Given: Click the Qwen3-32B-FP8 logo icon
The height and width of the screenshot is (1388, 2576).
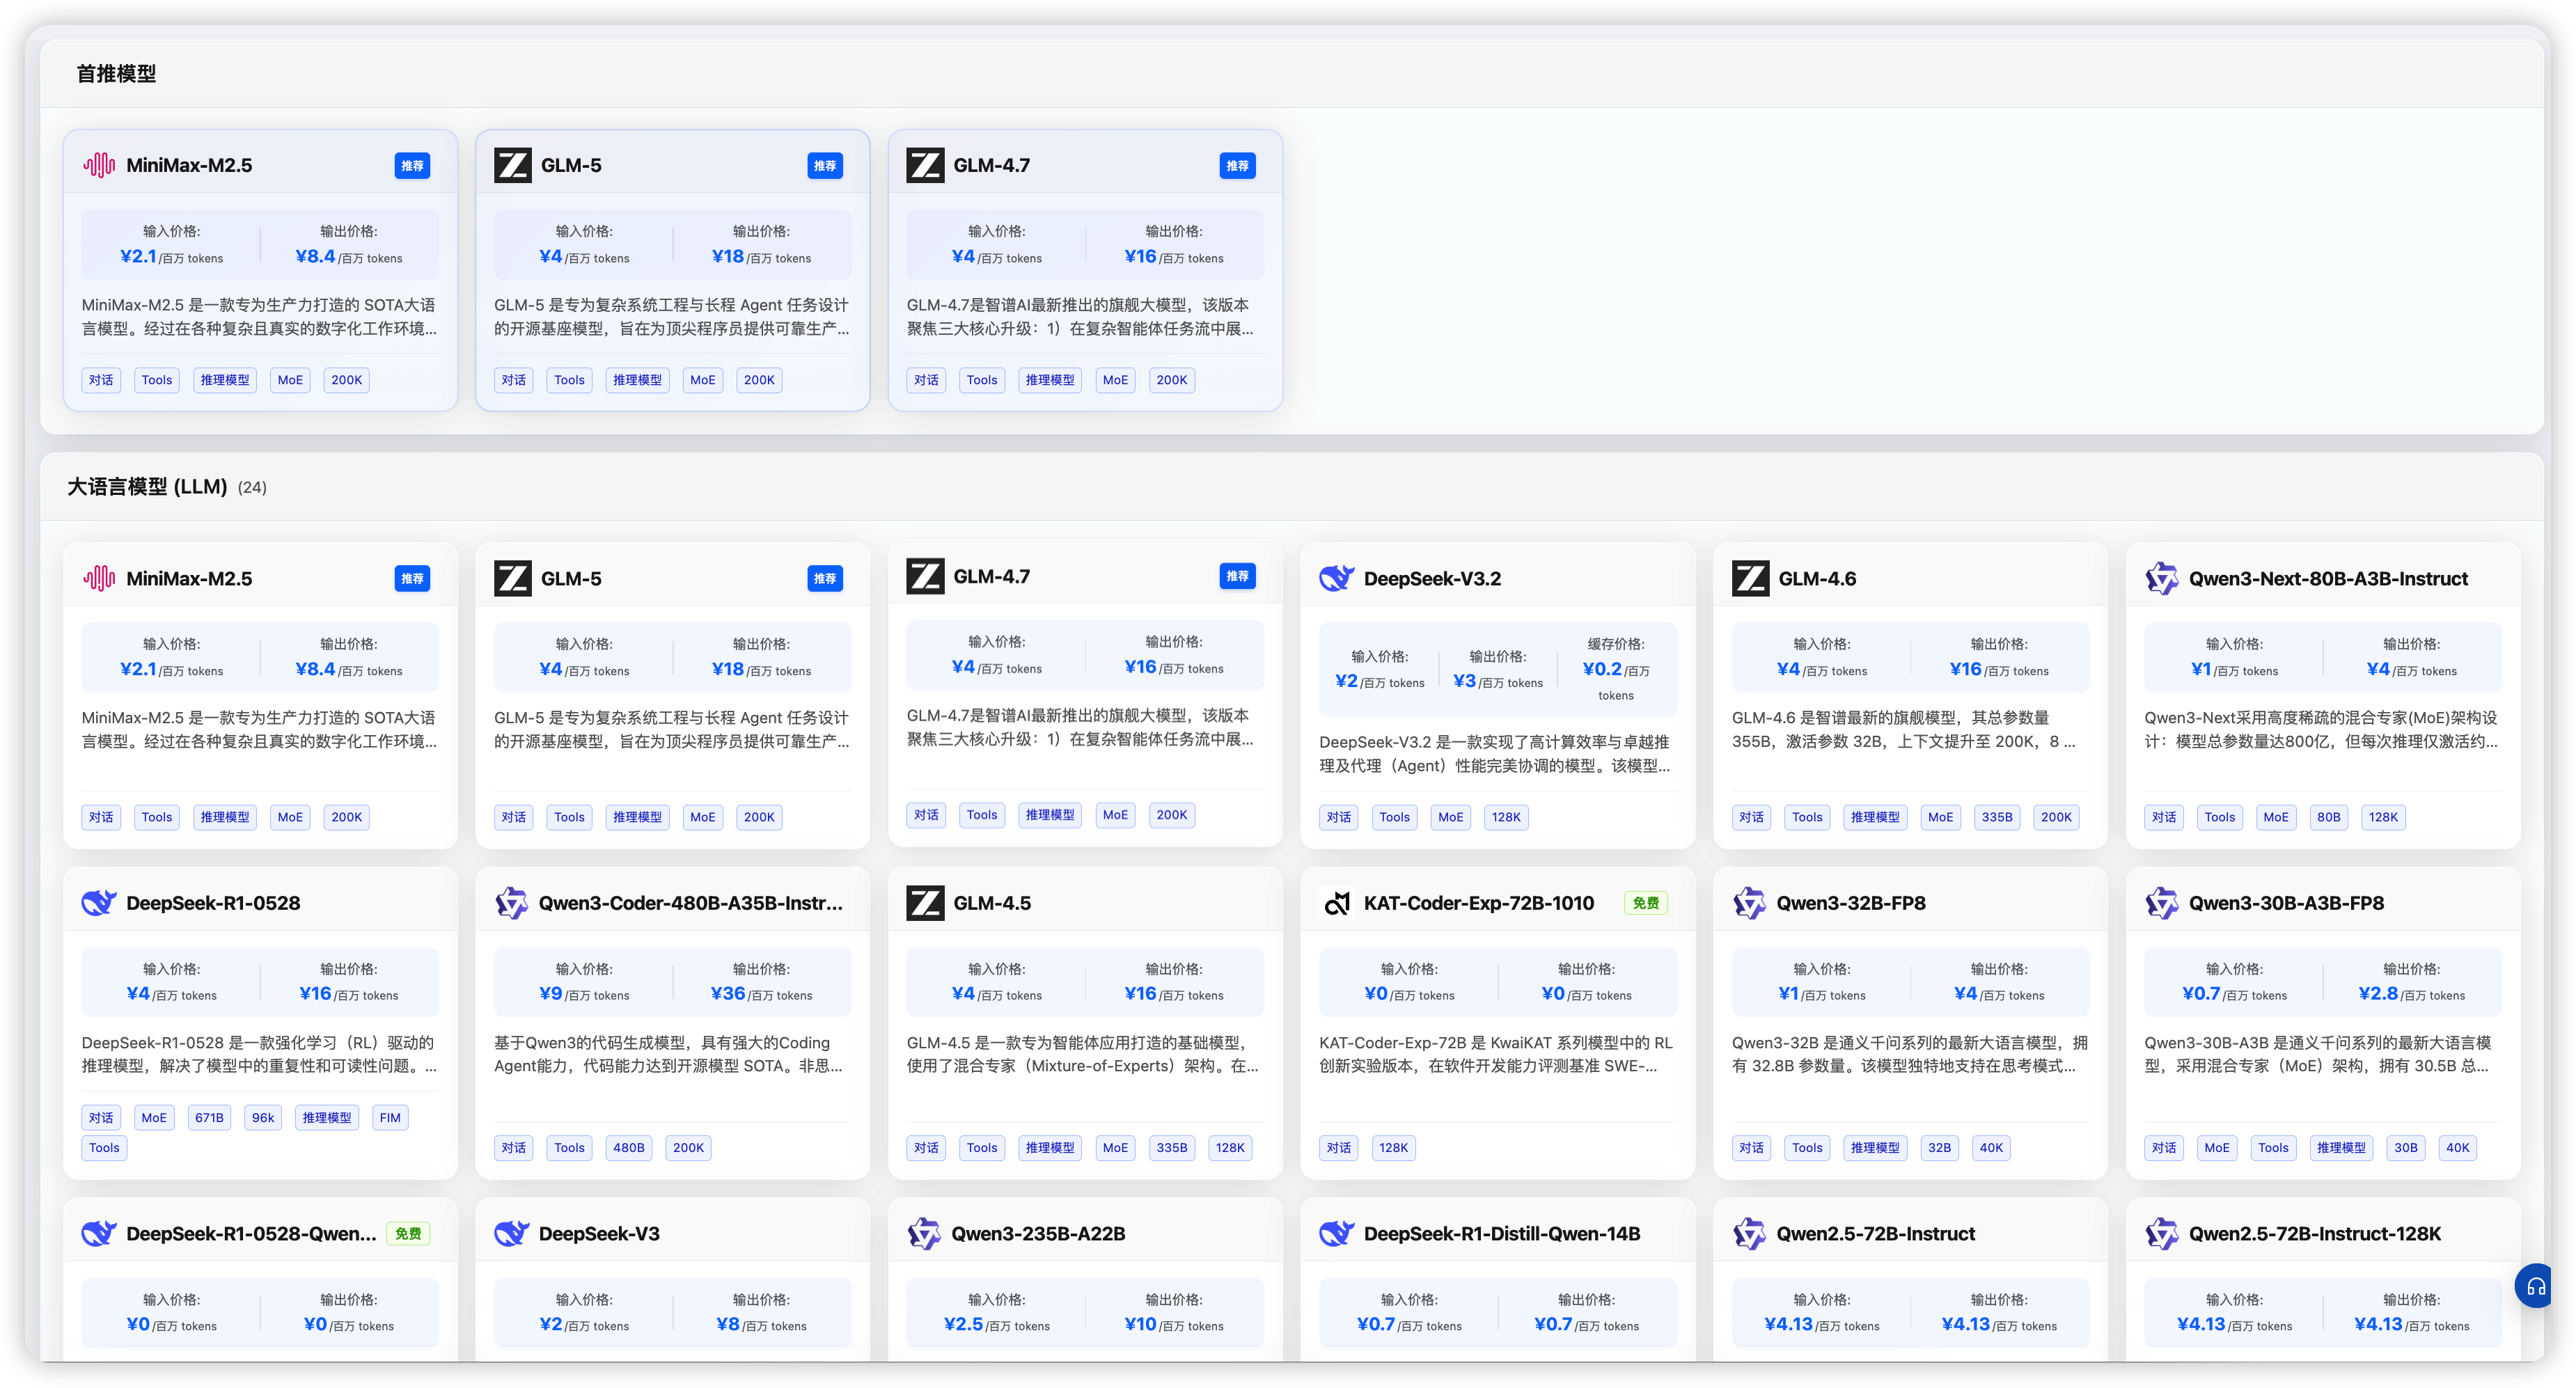Looking at the screenshot, I should tap(1749, 903).
